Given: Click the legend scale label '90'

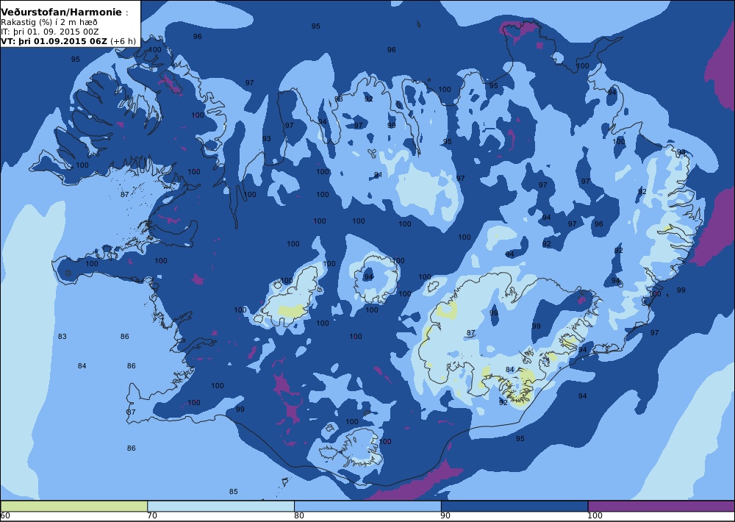Looking at the screenshot, I should 446,516.
